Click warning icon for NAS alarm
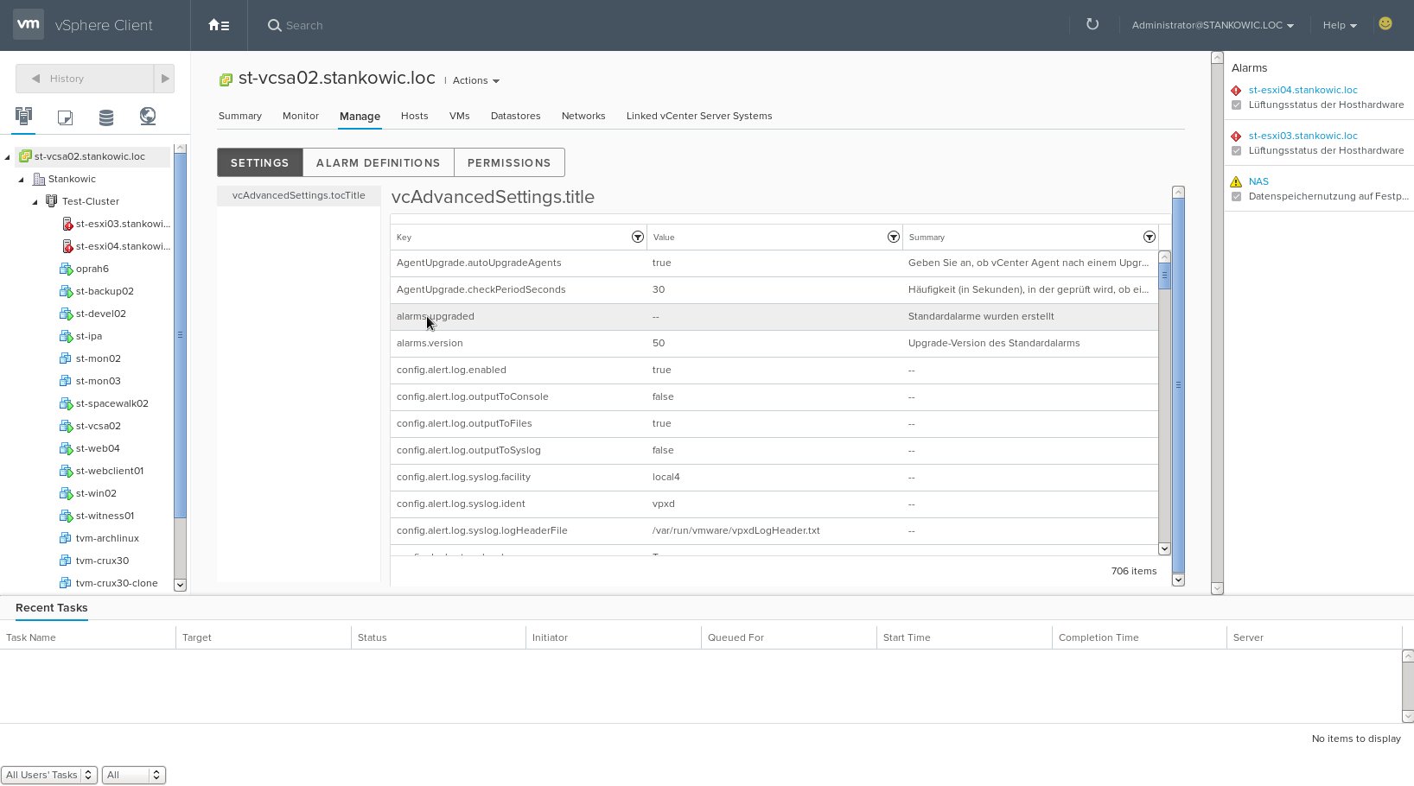Viewport: 1414px width, 786px height. [x=1236, y=181]
